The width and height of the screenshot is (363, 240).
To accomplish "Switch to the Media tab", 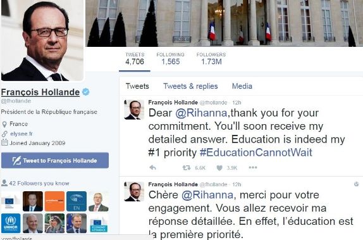I will (242, 86).
